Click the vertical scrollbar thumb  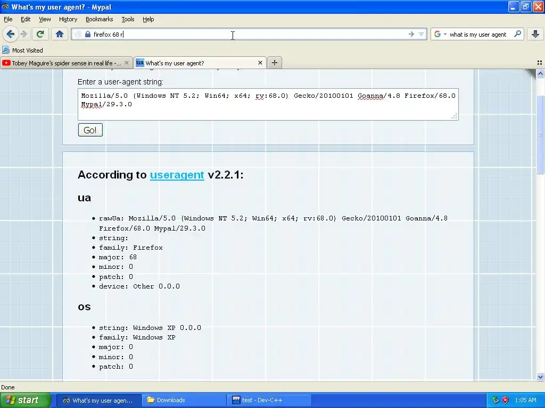click(x=540, y=134)
